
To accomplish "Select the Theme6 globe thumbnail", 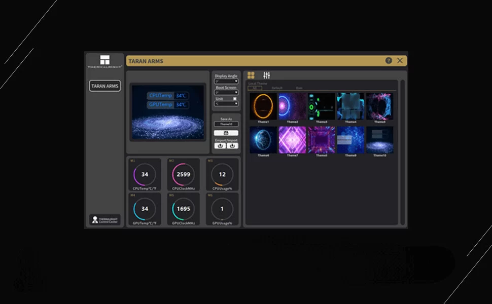I will pos(263,140).
